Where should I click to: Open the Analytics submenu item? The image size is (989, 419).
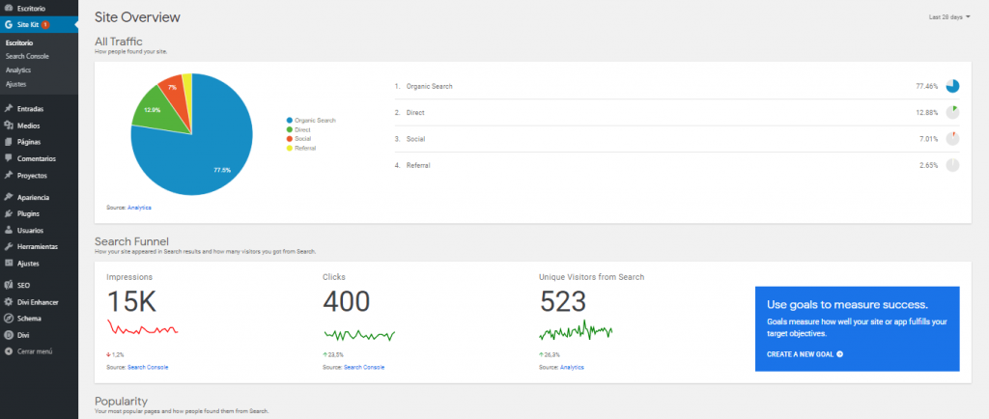[x=18, y=70]
